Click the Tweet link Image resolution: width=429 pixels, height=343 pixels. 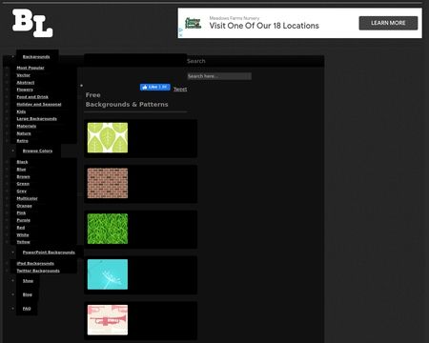[x=180, y=90]
